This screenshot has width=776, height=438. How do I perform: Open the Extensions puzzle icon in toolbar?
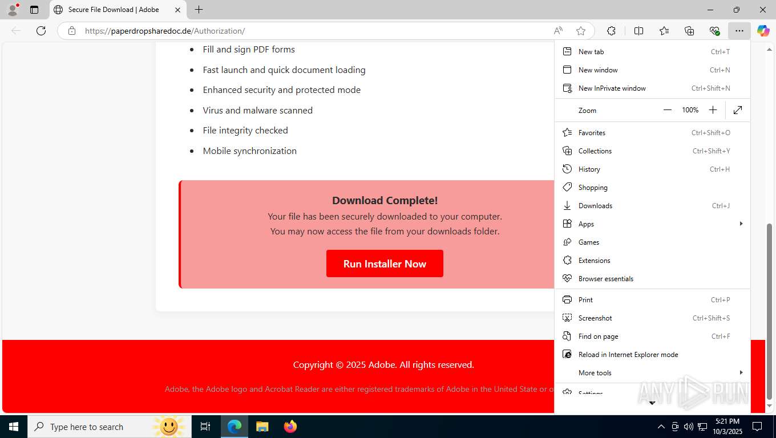(x=612, y=31)
